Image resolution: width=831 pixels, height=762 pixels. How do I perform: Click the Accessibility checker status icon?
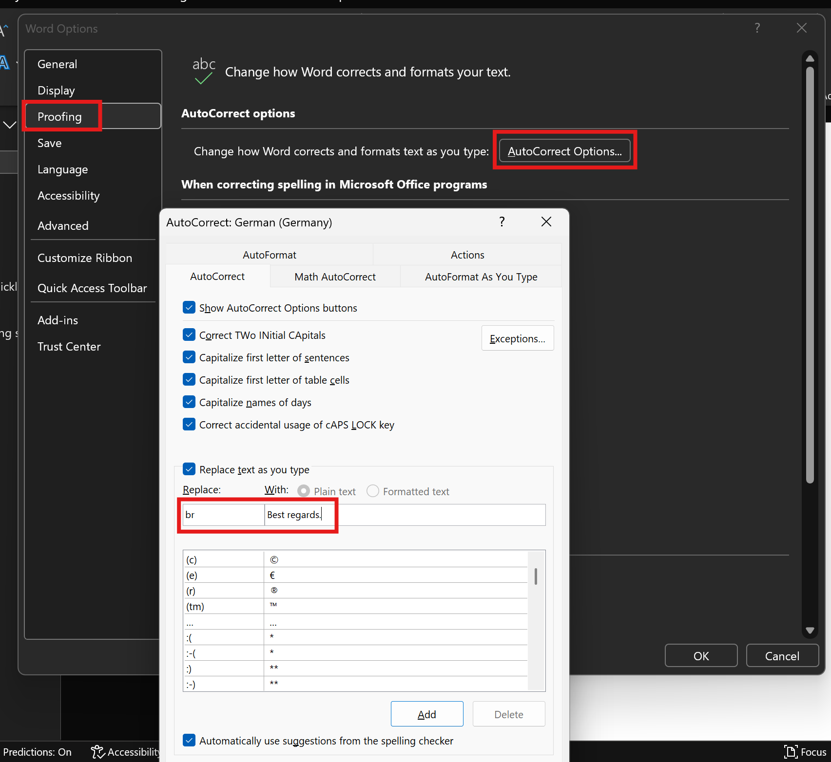tap(98, 752)
